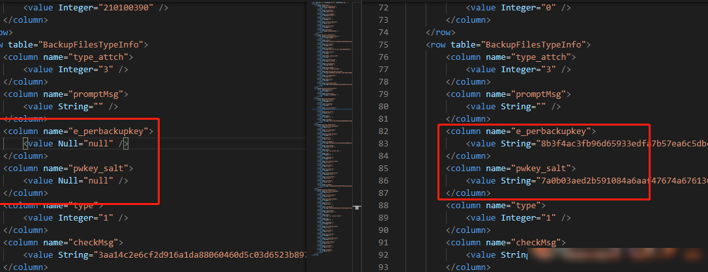The width and height of the screenshot is (708, 272).
Task: Select line number 90 in right gutter
Action: (383, 230)
